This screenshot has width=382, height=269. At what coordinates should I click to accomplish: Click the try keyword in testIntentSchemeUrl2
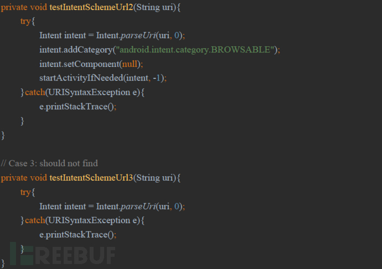point(25,20)
